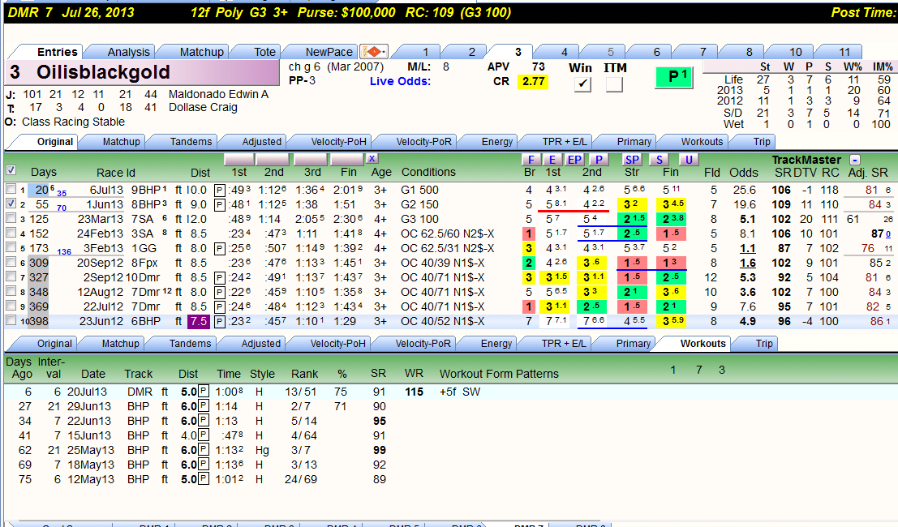Click the blank button above the 3rd column
Viewport: 898px width, 527px height.
pyautogui.click(x=311, y=159)
